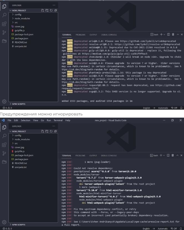Open package-lock.json in lower window's explorer
This screenshot has height=230, width=184.
coord(33,155)
